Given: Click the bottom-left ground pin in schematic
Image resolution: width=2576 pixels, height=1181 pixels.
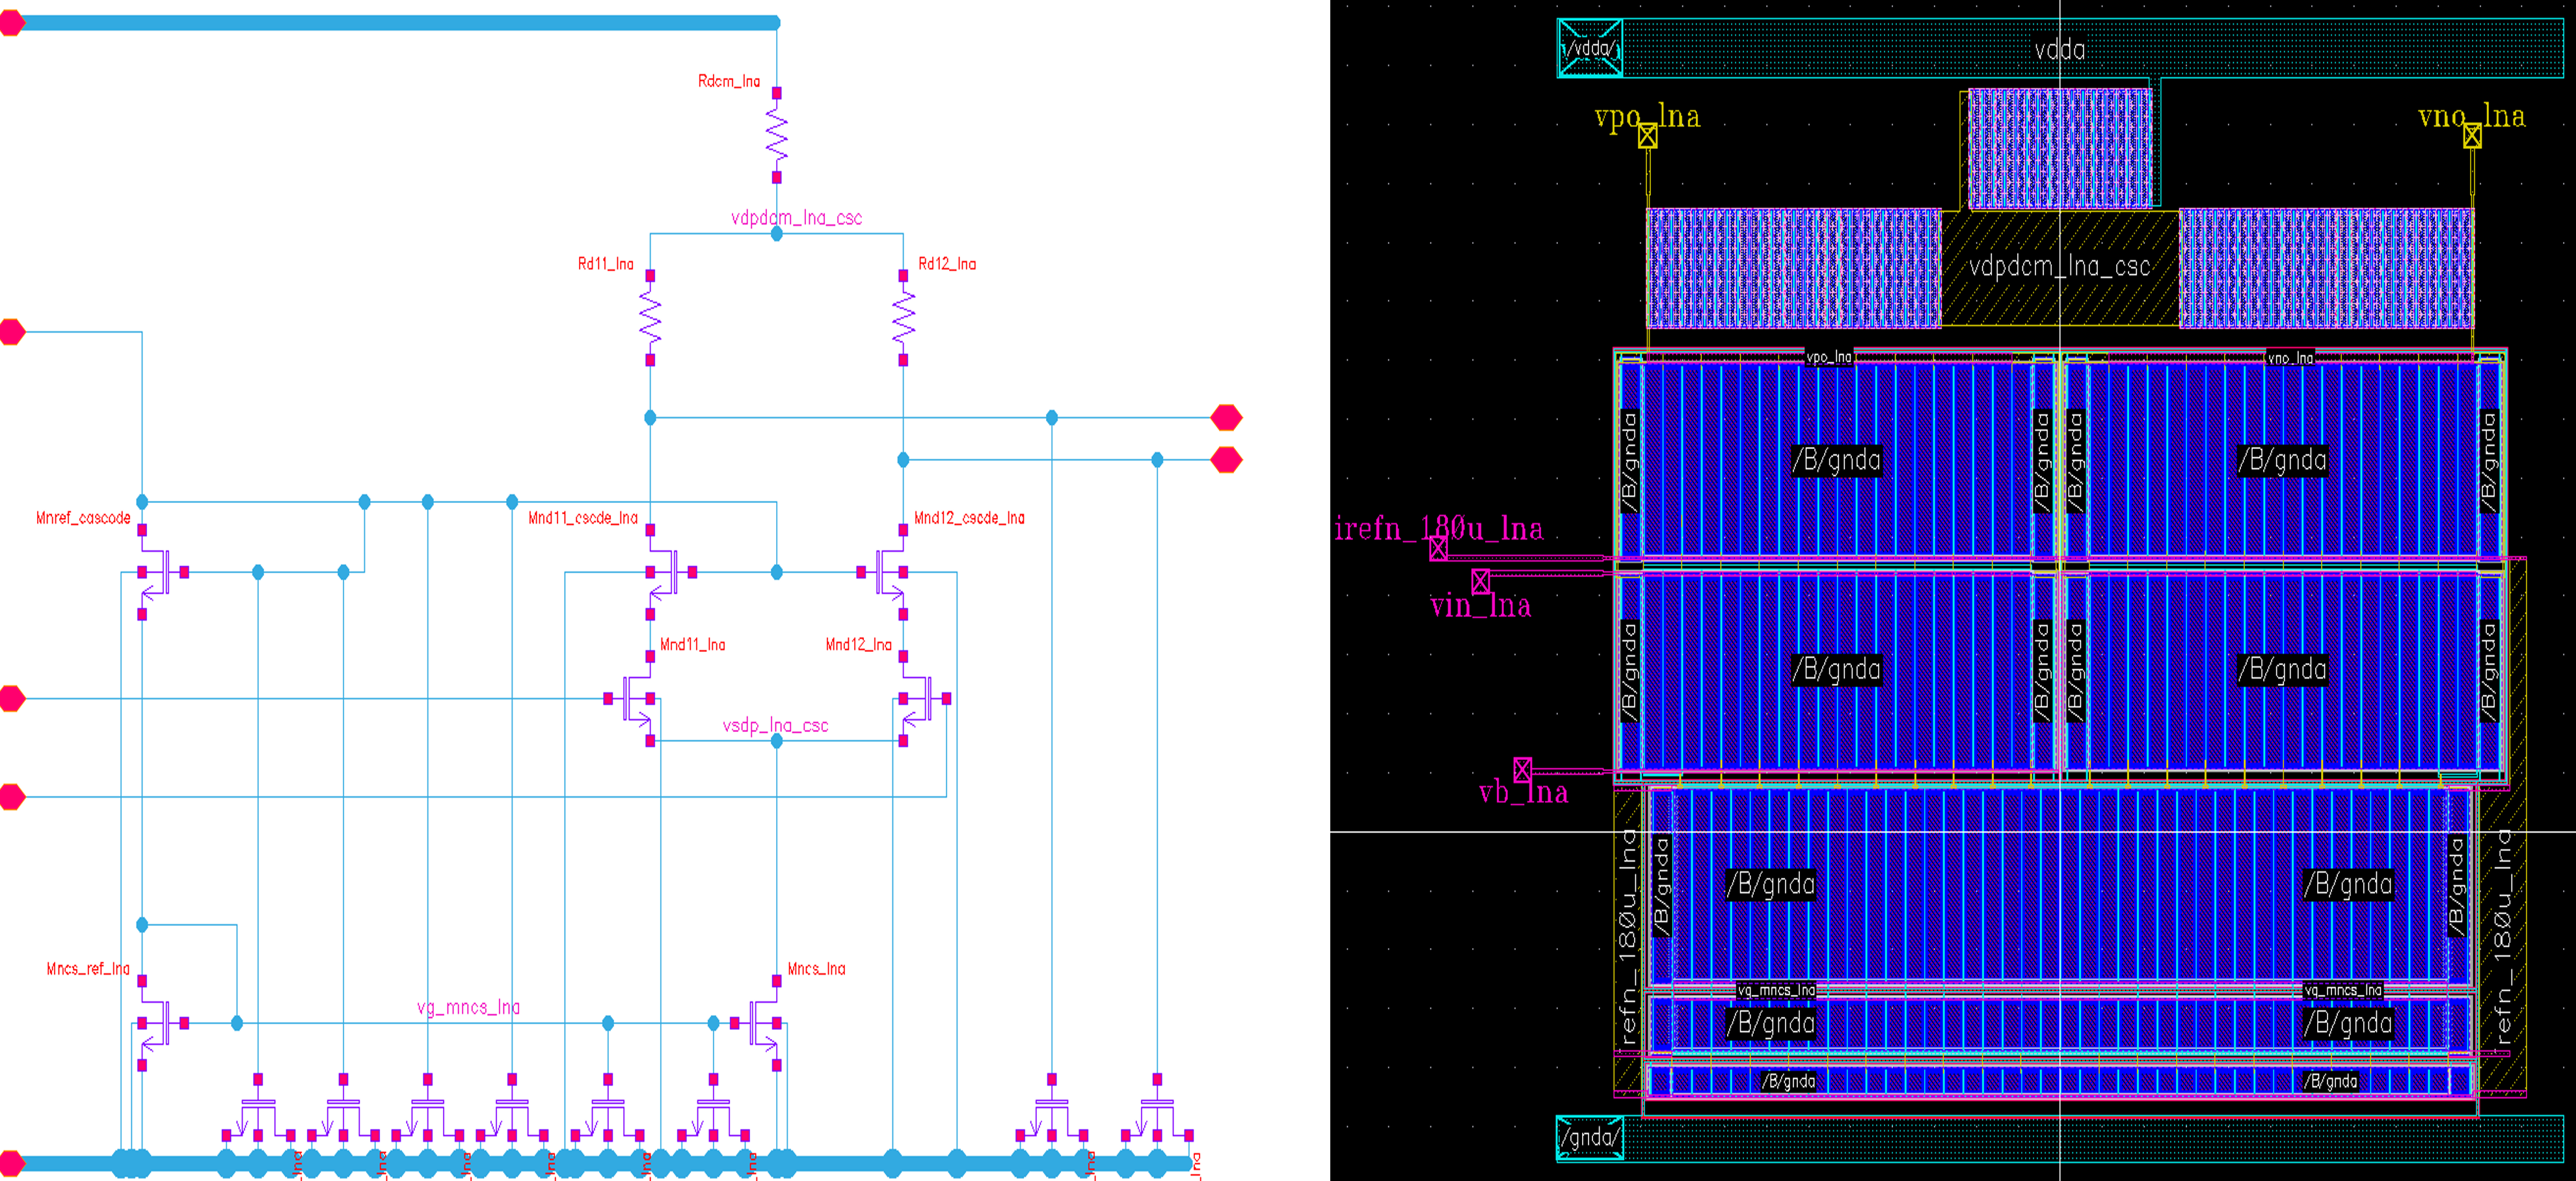Looking at the screenshot, I should click(x=11, y=1163).
